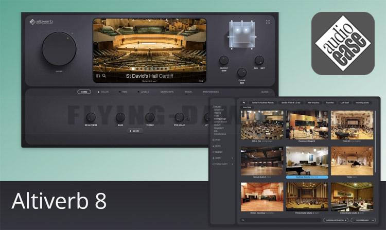Click the magnifier icon under the hall image
This screenshot has width=386, height=230.
pos(104,76)
